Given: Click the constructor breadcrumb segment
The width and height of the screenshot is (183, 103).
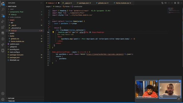Looking at the screenshot, I should [78, 7].
